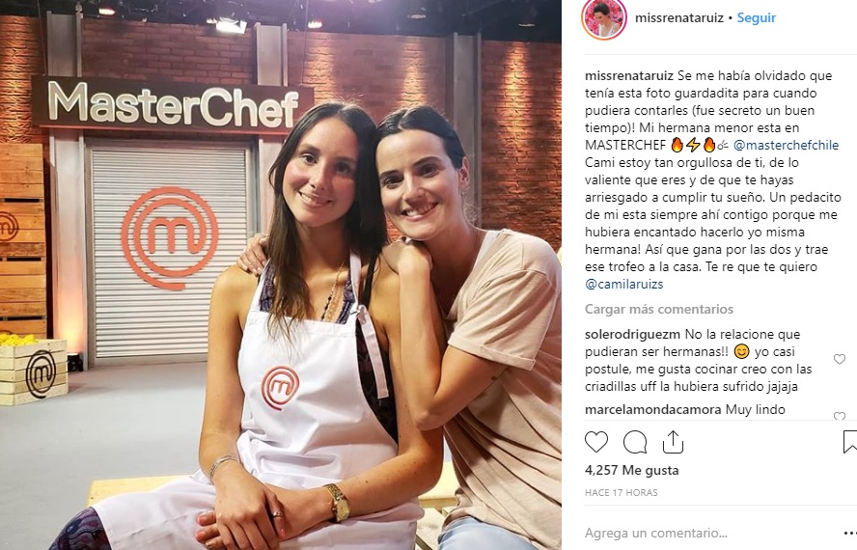Open the HACE 17 HORAS timestamp
This screenshot has width=857, height=550.
622,493
